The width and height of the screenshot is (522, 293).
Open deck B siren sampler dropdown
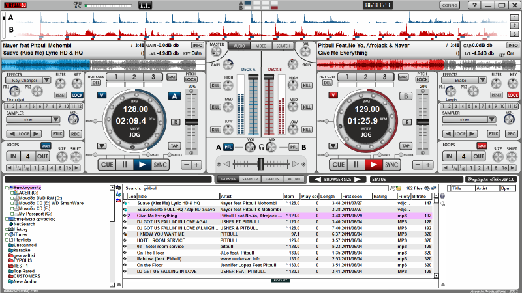coord(492,120)
